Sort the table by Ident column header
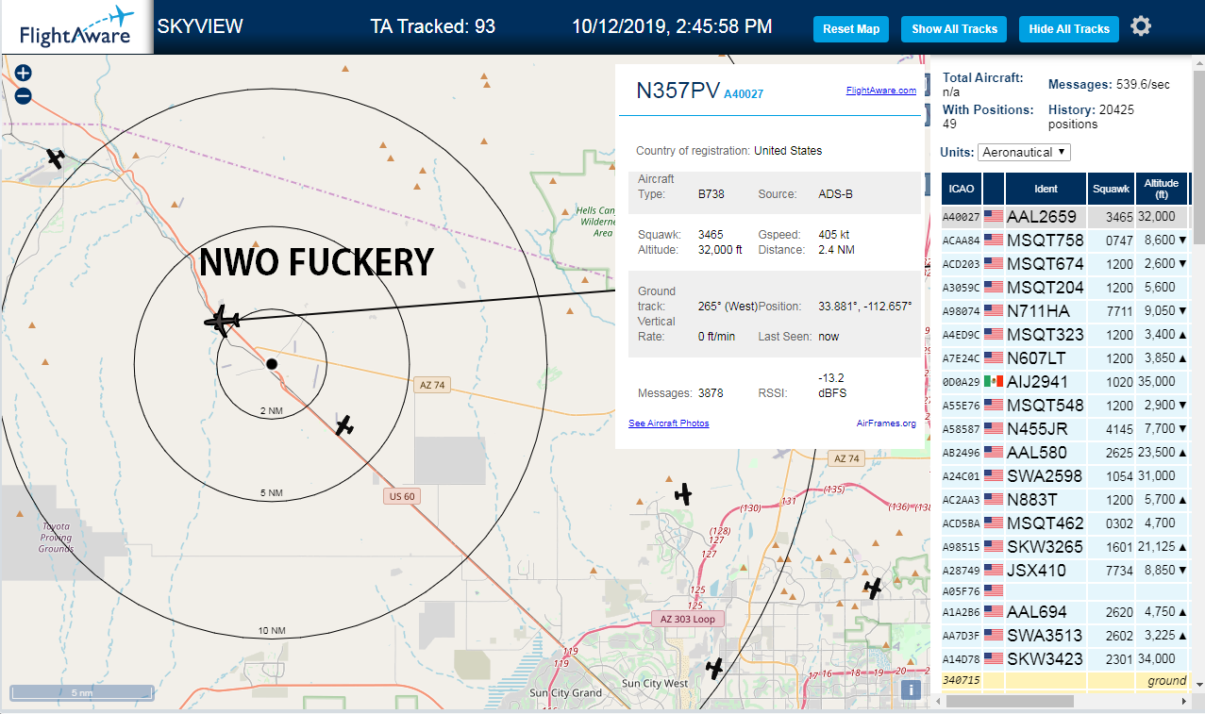 1046,189
